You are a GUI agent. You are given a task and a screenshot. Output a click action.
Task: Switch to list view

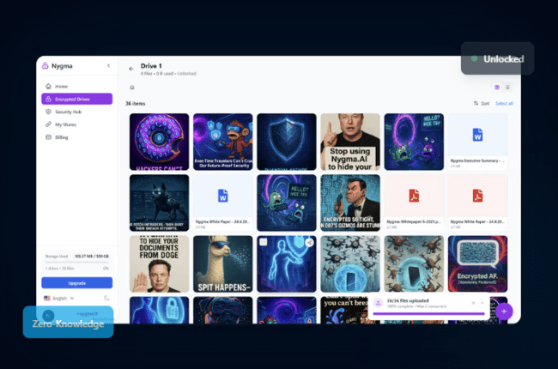pyautogui.click(x=507, y=88)
